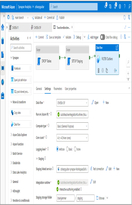
Task: Click the canvas zoom-in plus control
Action: 128,74
